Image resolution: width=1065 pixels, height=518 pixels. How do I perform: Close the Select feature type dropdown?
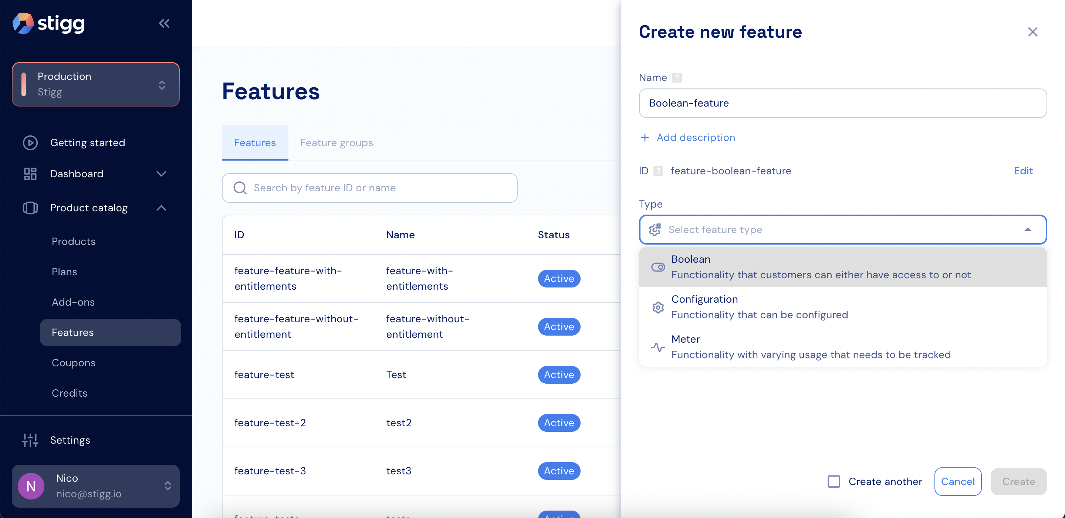1027,230
